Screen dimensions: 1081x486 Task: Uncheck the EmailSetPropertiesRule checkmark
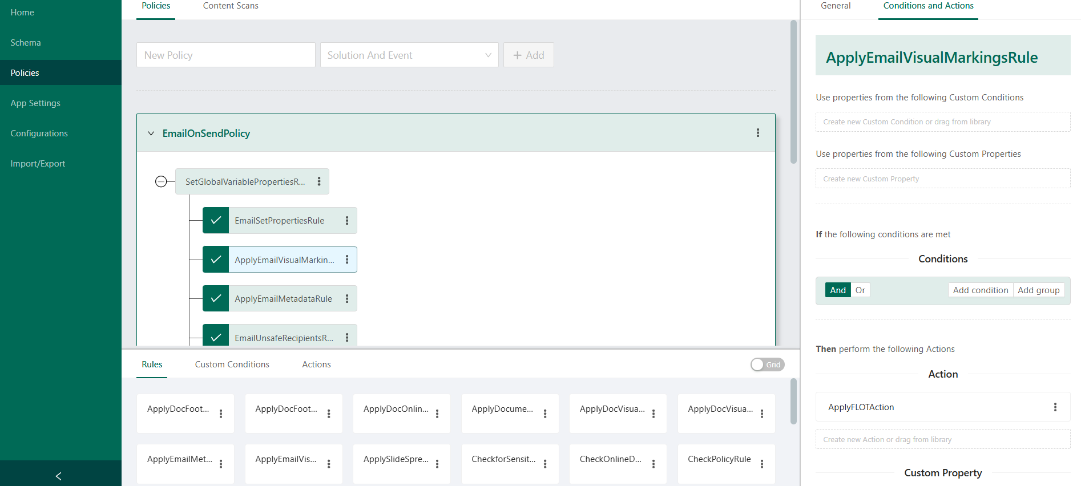216,221
